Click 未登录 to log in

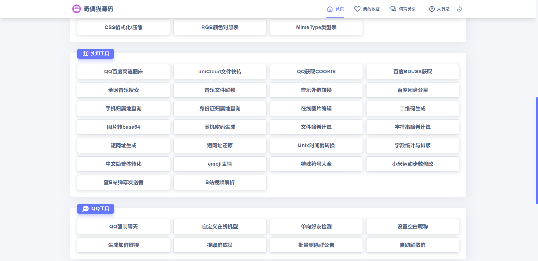point(439,9)
